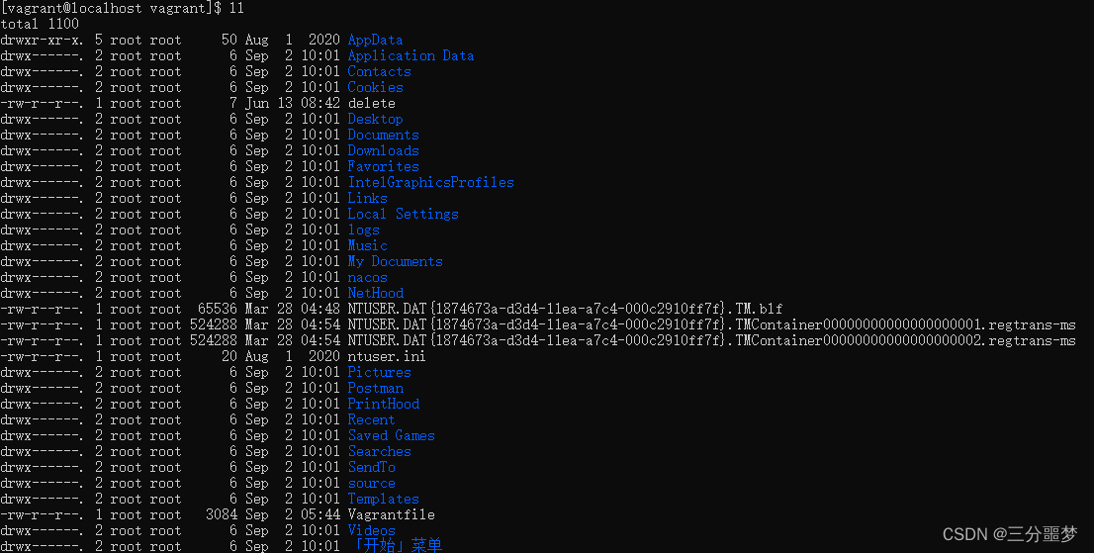Select the My Documents folder name
The height and width of the screenshot is (553, 1094).
tap(395, 261)
